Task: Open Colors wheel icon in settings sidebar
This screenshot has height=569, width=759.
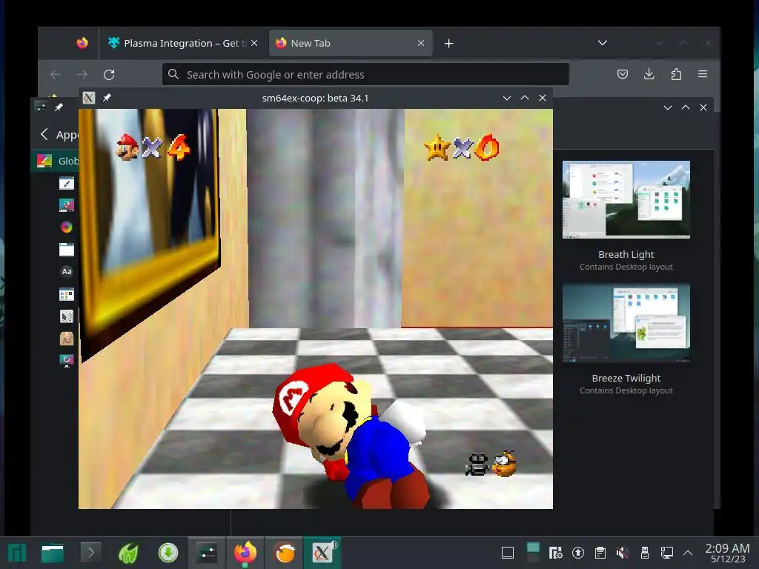Action: pyautogui.click(x=66, y=227)
